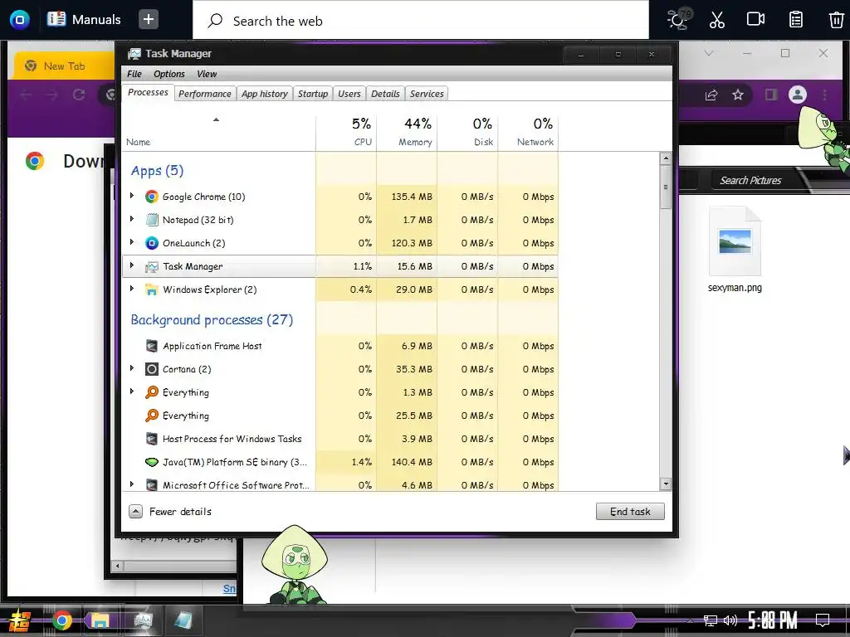Image resolution: width=850 pixels, height=637 pixels.
Task: Click the OneLaunch process icon
Action: point(152,243)
